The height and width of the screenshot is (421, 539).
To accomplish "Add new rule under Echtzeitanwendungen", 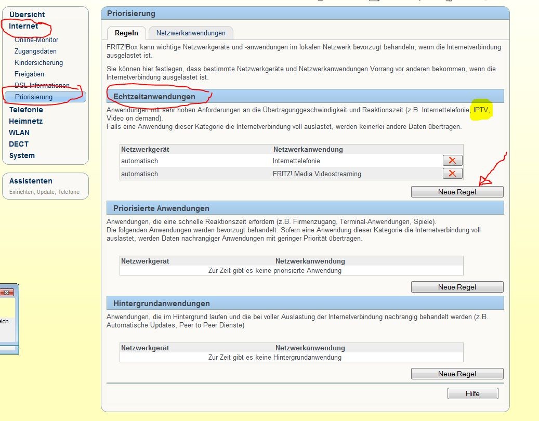I will (x=457, y=192).
